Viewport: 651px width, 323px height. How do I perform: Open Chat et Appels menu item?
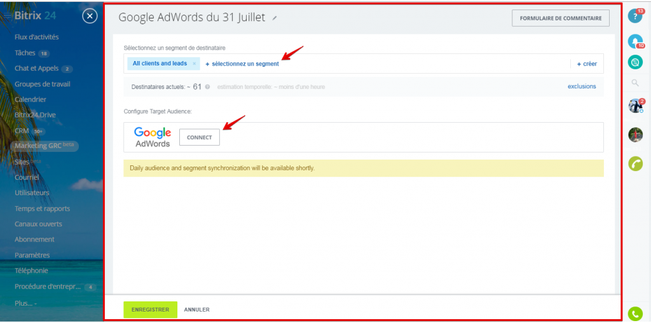pos(36,69)
